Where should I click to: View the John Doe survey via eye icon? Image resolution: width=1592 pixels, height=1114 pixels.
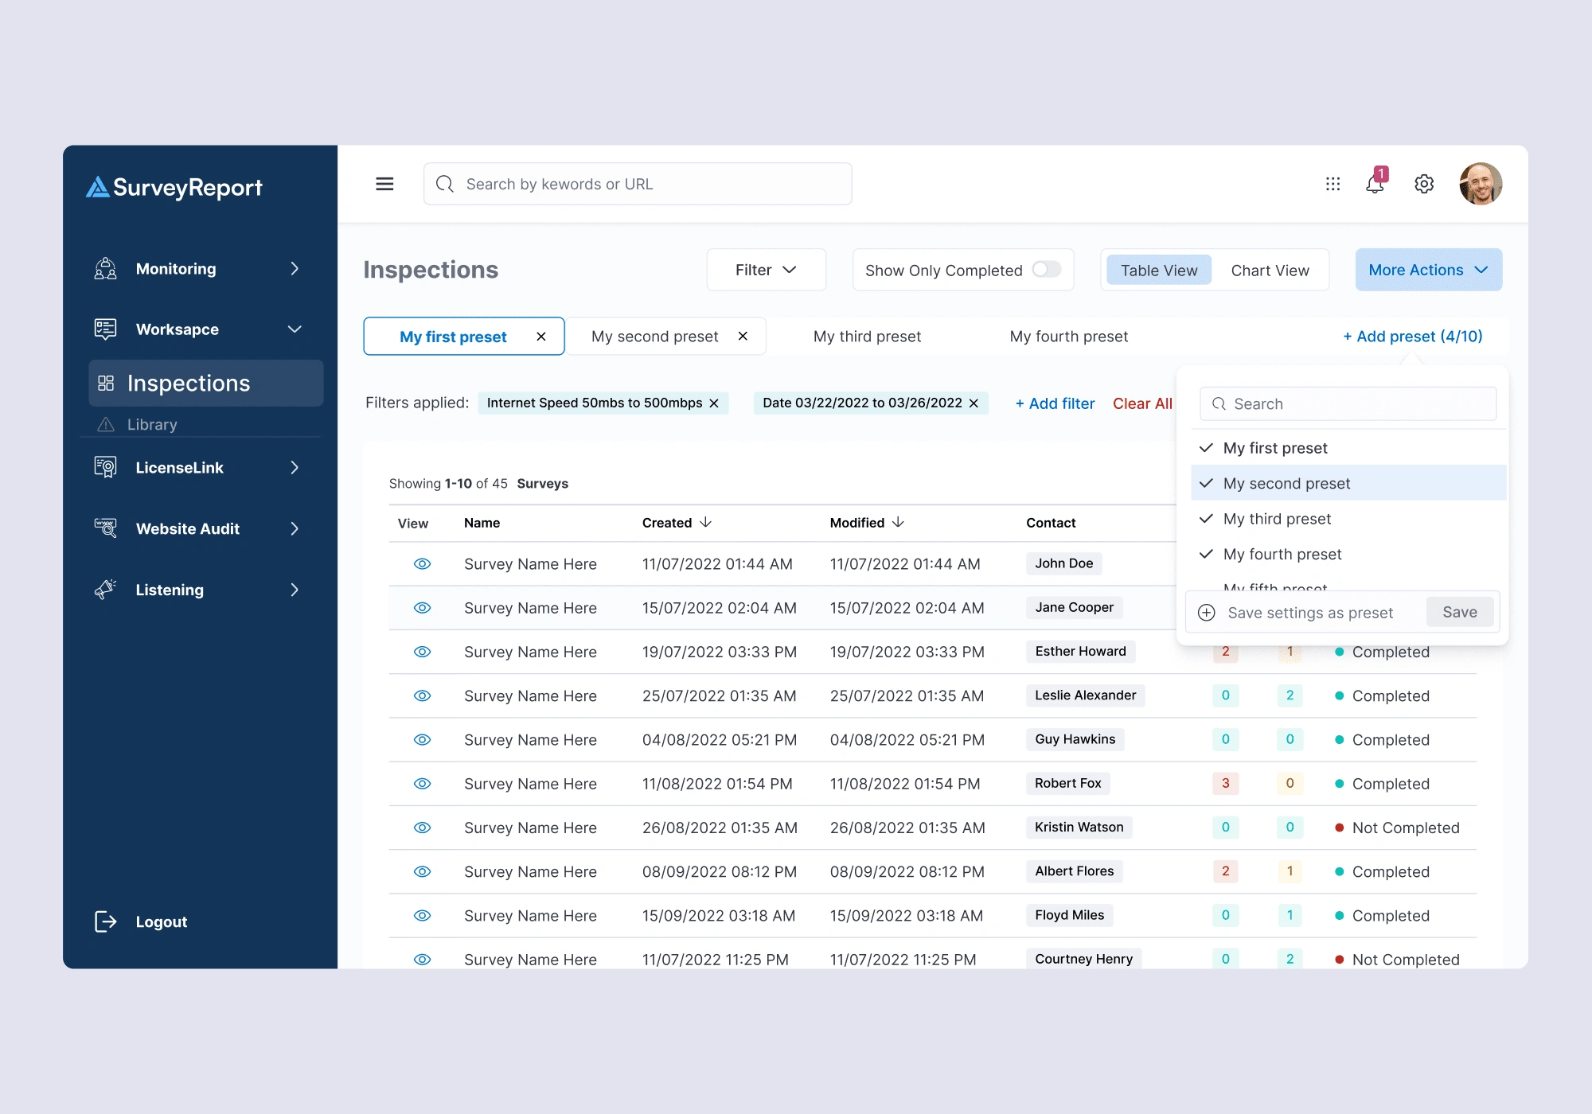[x=423, y=564]
